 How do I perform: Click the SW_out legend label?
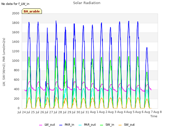pos(129,125)
